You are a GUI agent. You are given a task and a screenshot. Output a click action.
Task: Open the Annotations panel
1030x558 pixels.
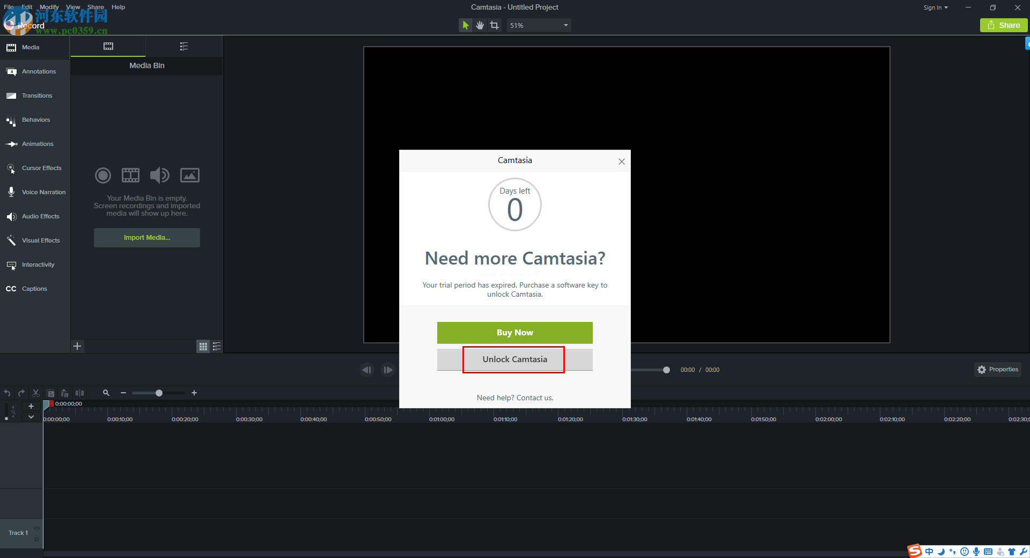pyautogui.click(x=35, y=71)
